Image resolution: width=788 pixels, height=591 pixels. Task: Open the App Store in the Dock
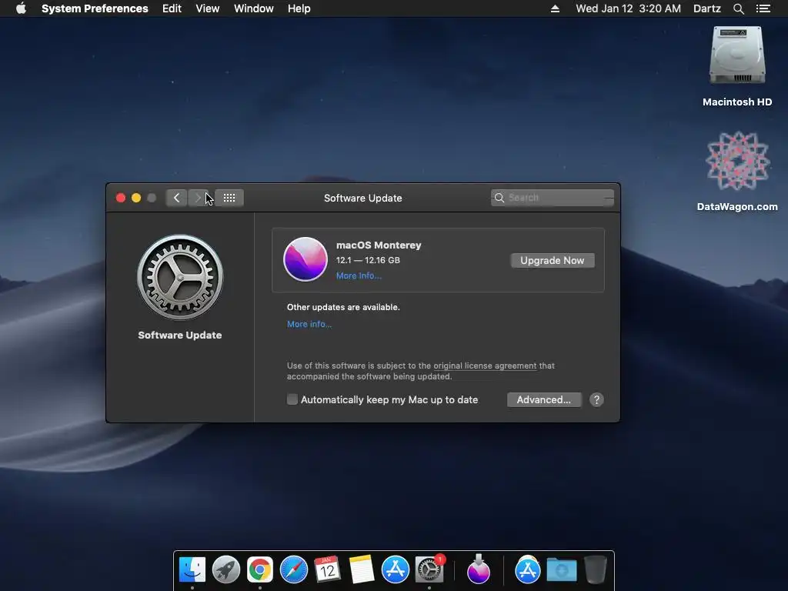pyautogui.click(x=396, y=569)
